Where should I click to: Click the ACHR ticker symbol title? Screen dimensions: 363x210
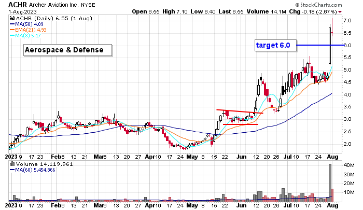pyautogui.click(x=18, y=5)
